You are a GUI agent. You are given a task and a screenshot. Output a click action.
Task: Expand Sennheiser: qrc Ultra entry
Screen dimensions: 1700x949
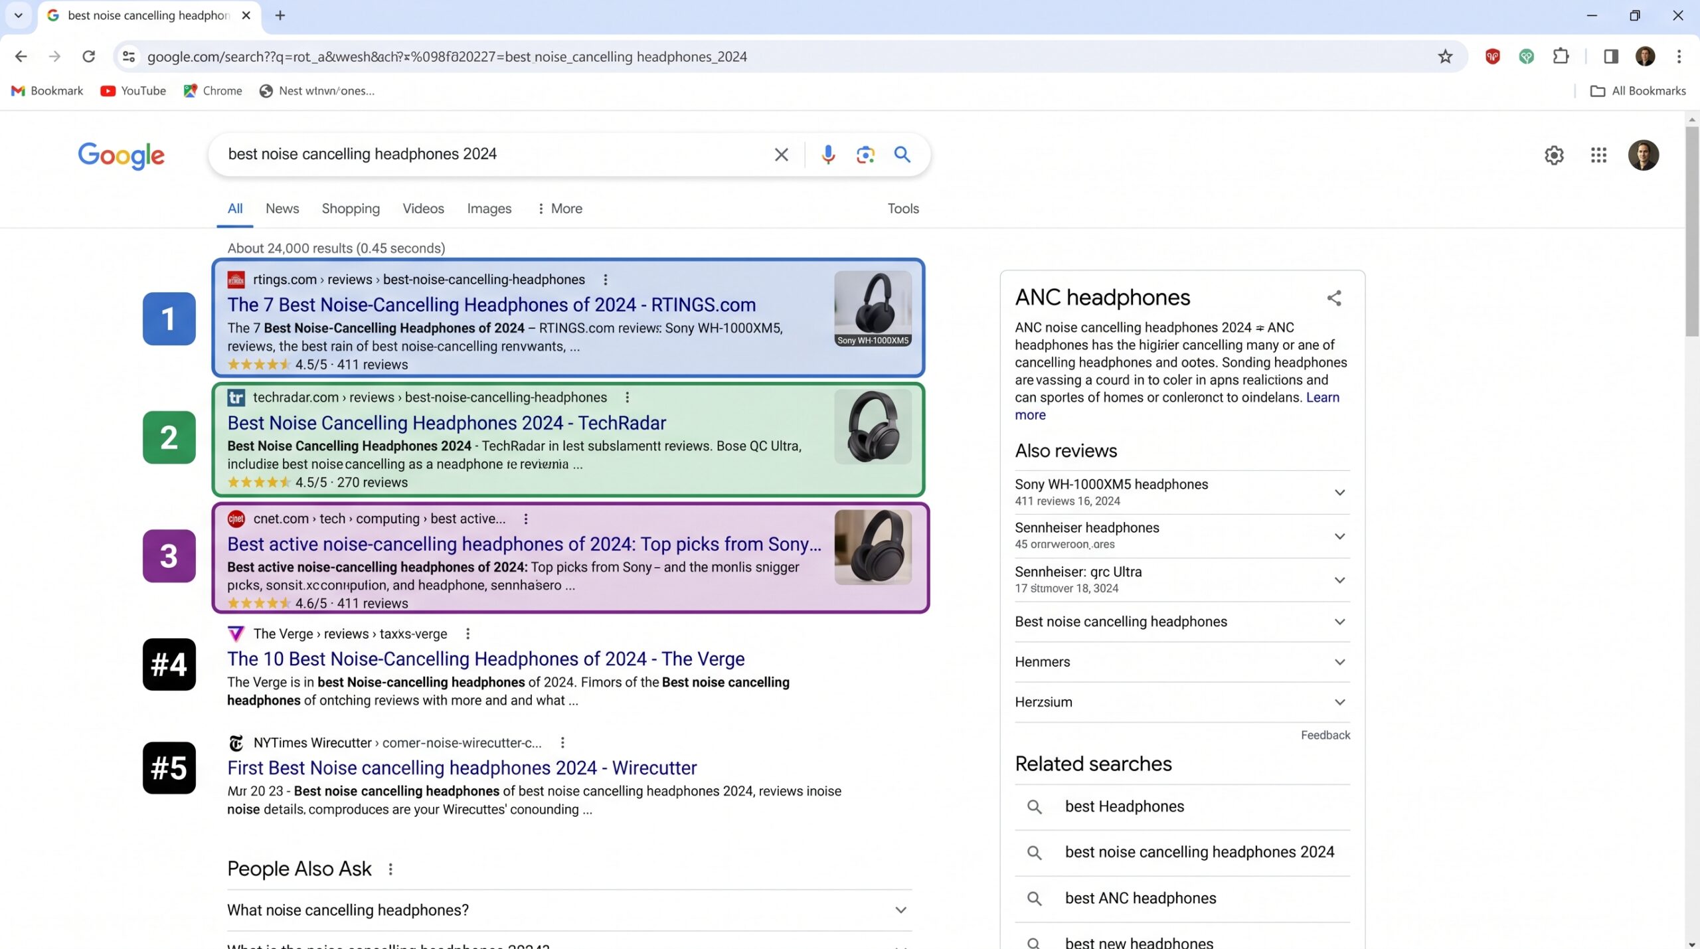coord(1182,580)
